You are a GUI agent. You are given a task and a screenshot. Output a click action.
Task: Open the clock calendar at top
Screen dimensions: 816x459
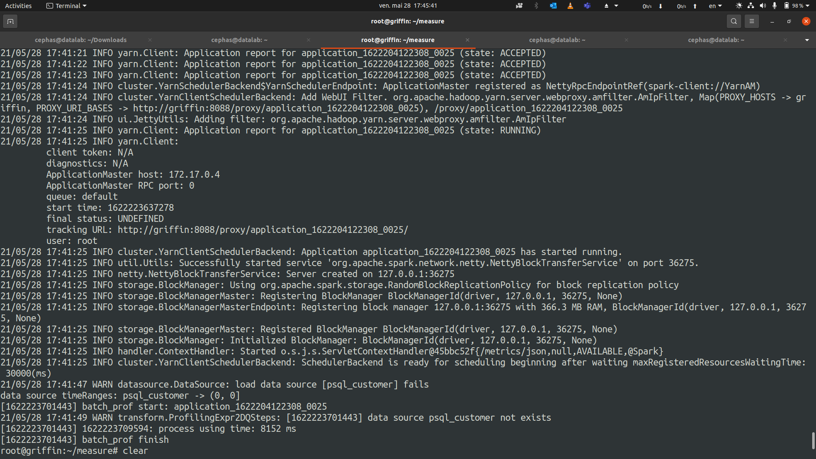pos(408,6)
